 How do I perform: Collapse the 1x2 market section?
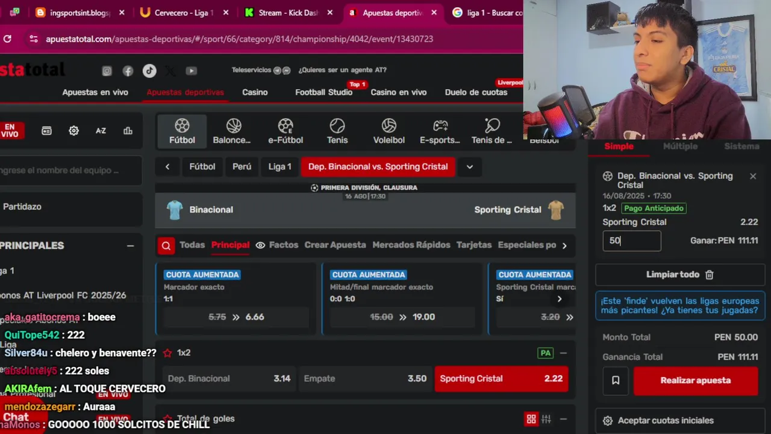(x=563, y=353)
